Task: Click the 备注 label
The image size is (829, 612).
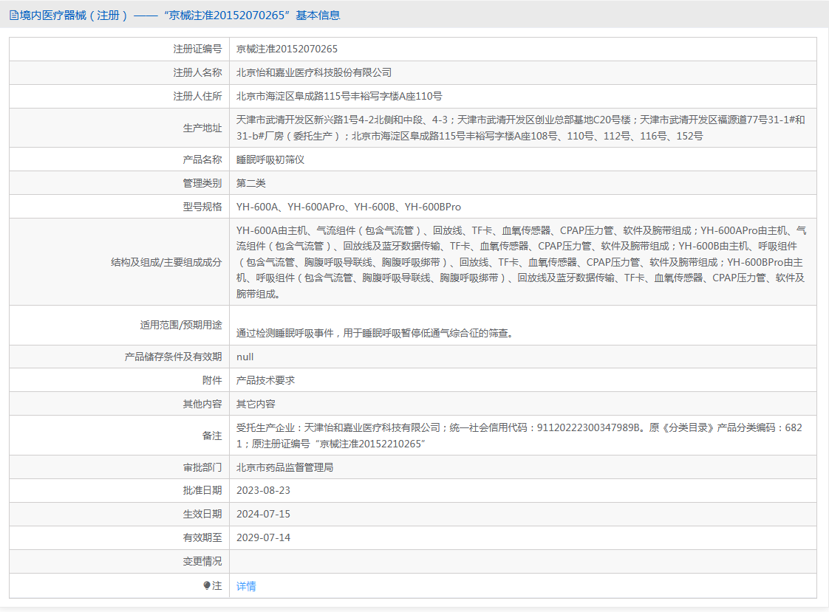Action: [x=212, y=436]
